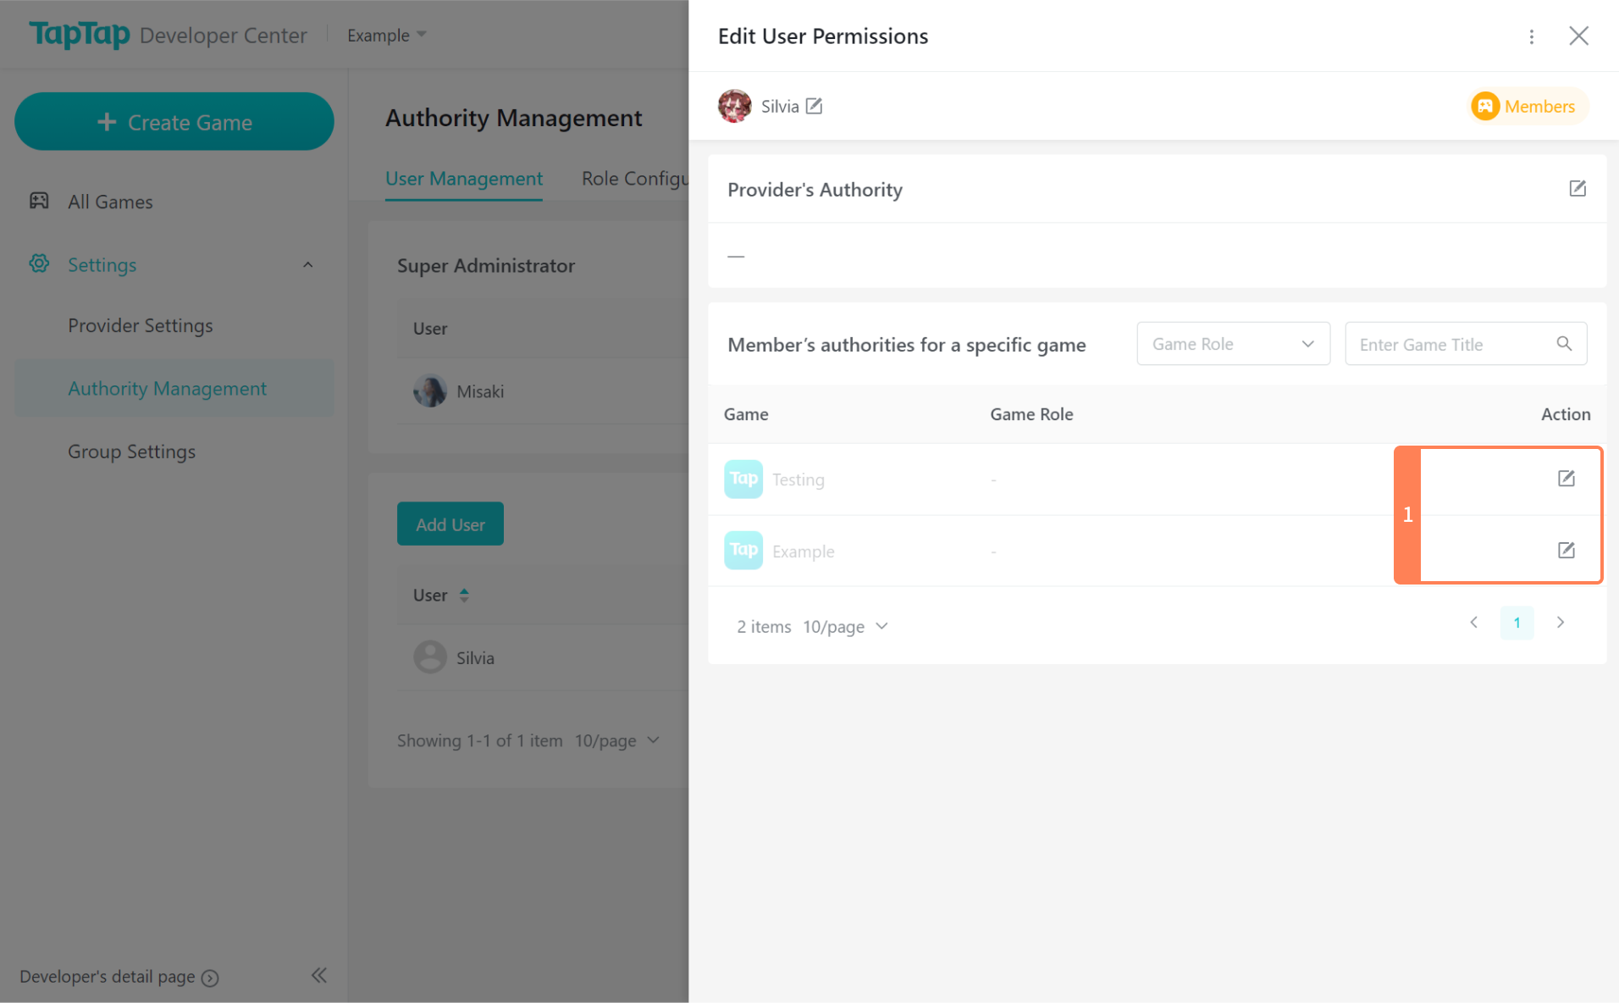Viewport: 1619px width, 1003px height.
Task: Click the search magnifier icon
Action: pyautogui.click(x=1563, y=344)
